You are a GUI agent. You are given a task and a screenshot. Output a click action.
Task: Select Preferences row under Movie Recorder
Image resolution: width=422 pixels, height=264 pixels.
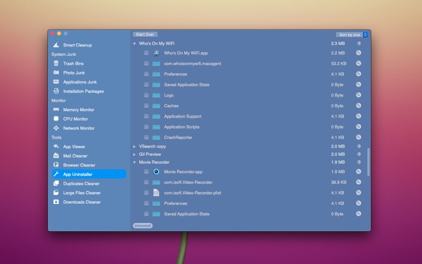click(x=249, y=203)
